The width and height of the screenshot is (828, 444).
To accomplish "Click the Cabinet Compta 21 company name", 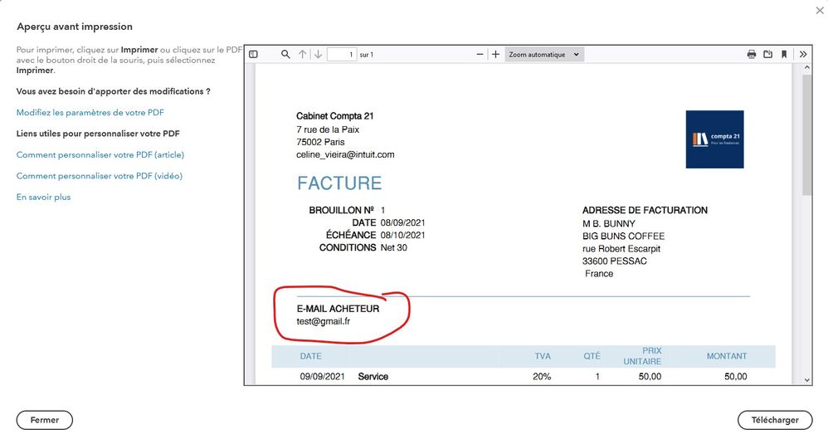I will pyautogui.click(x=335, y=116).
